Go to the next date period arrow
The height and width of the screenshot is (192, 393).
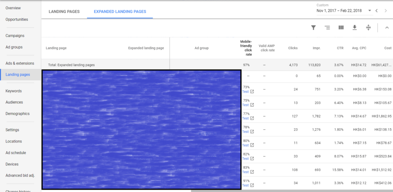pyautogui.click(x=386, y=10)
